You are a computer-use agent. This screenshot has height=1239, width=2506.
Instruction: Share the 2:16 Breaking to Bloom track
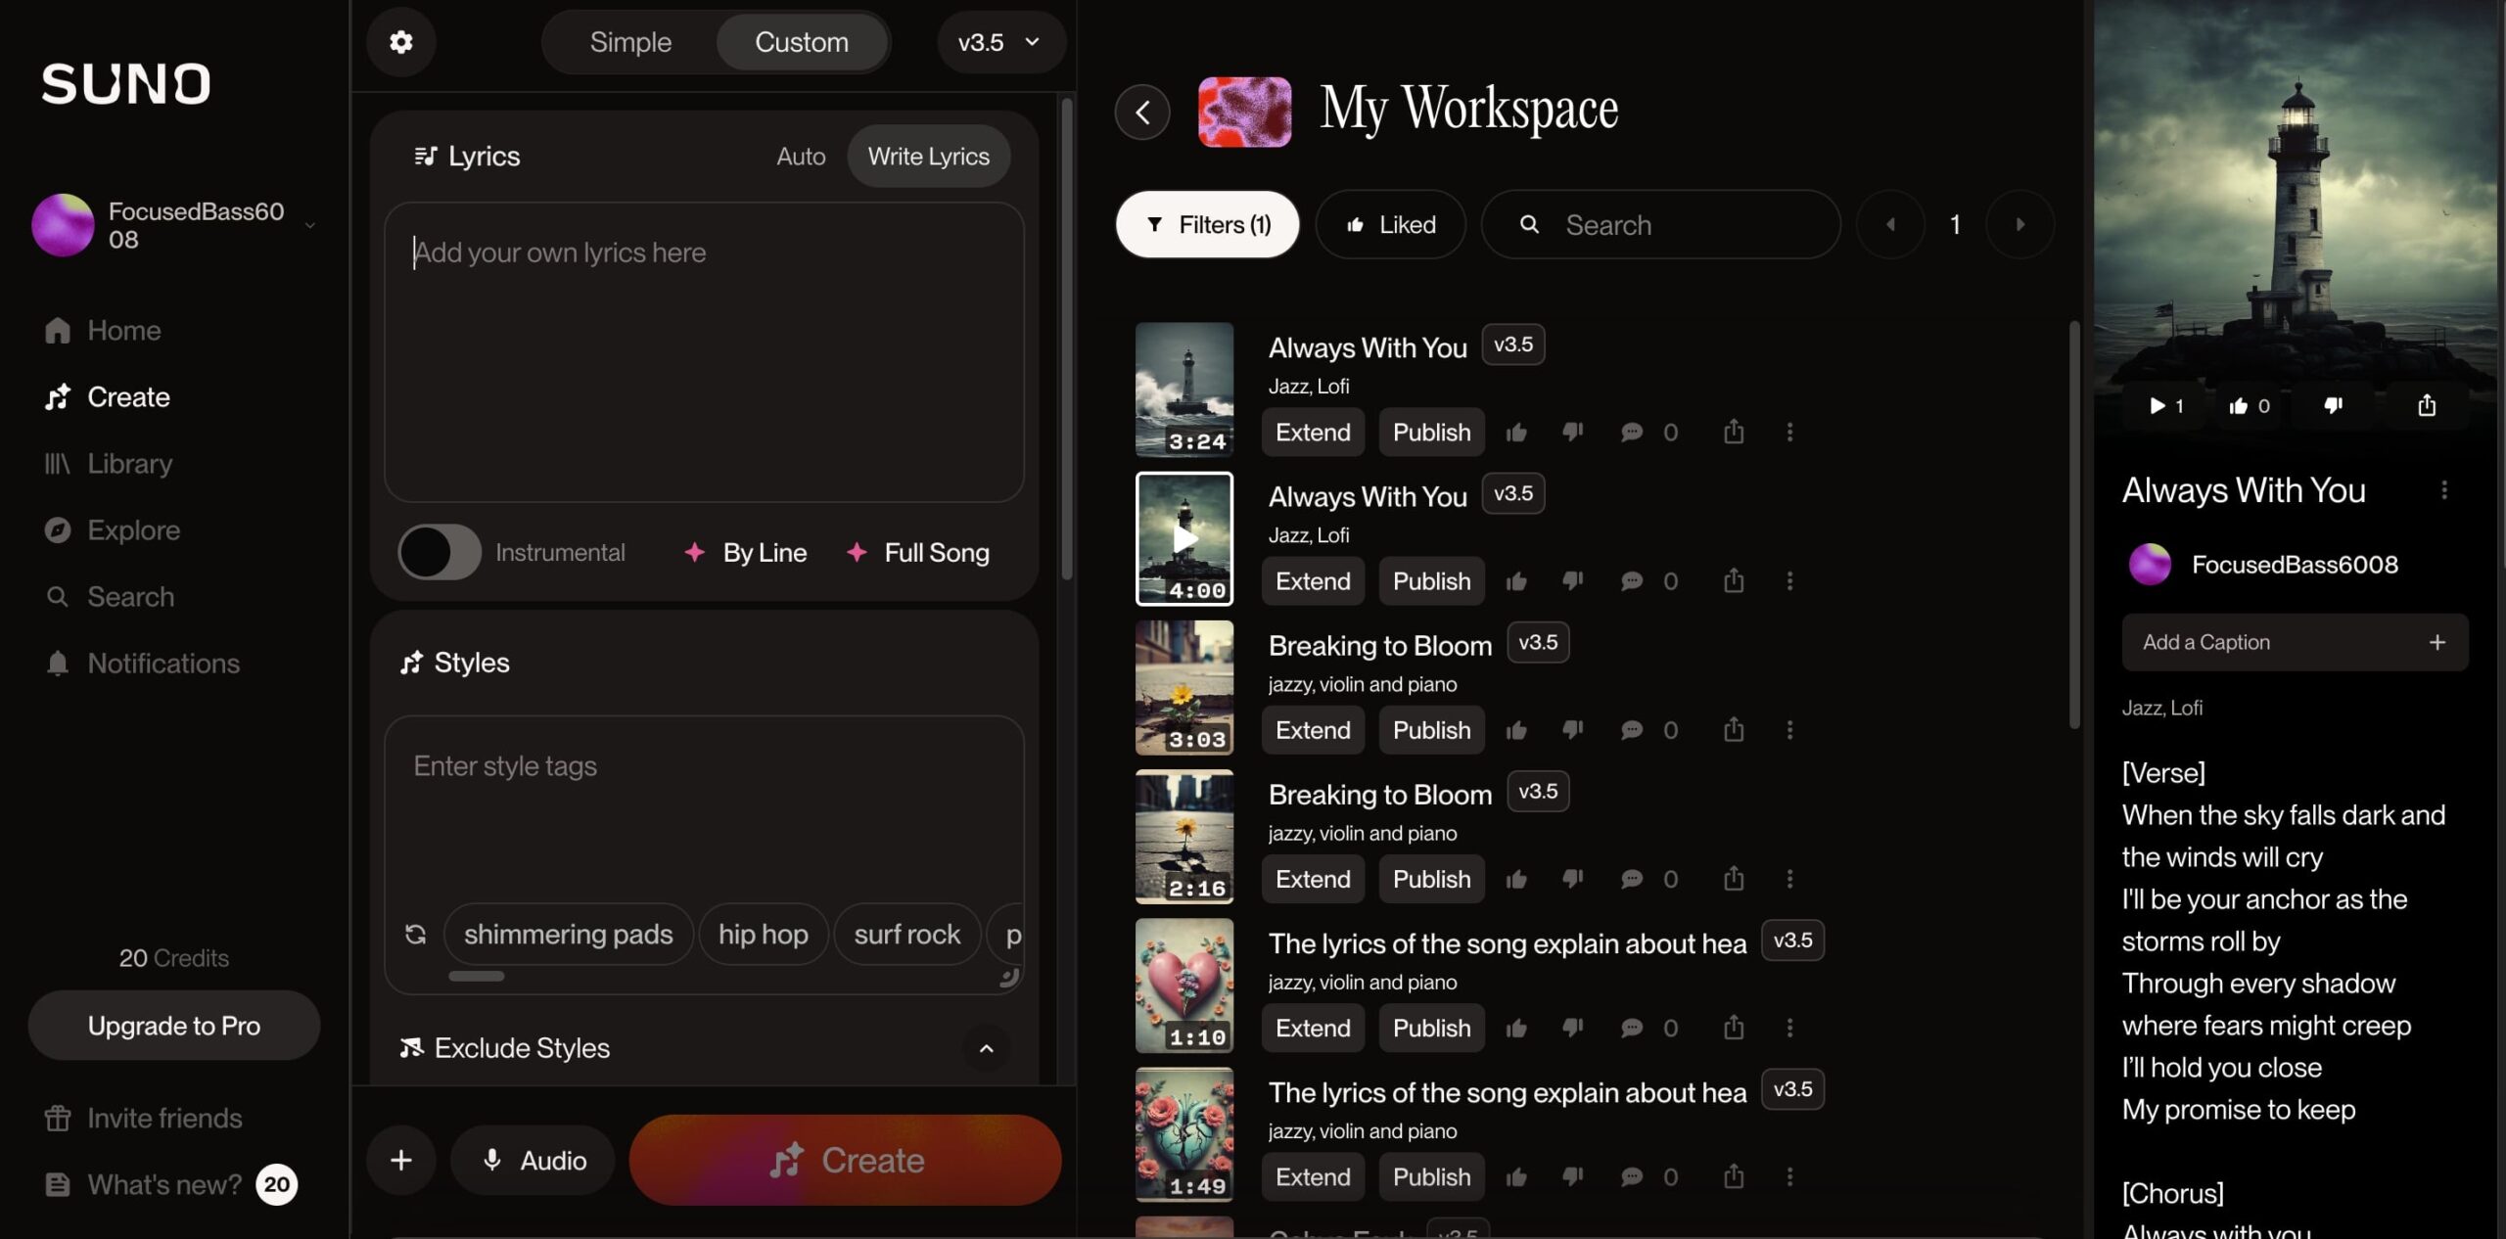click(1733, 879)
